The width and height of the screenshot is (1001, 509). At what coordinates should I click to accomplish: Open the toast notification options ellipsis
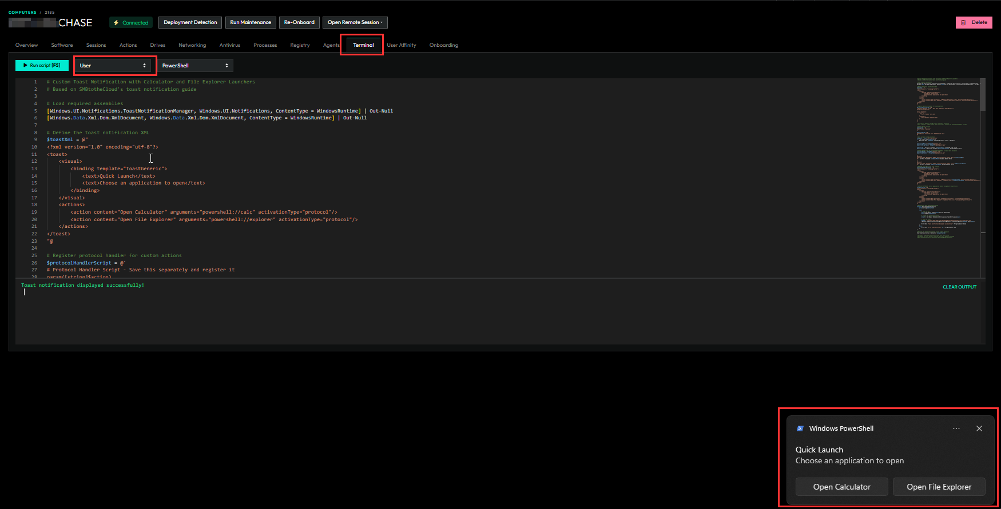tap(956, 428)
